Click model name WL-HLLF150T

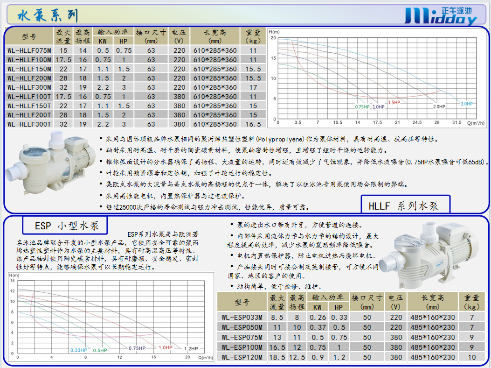click(x=29, y=106)
